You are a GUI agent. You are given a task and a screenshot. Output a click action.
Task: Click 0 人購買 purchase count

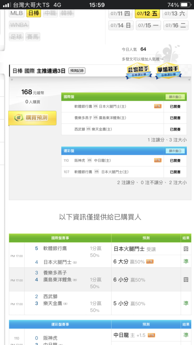coord(32,102)
